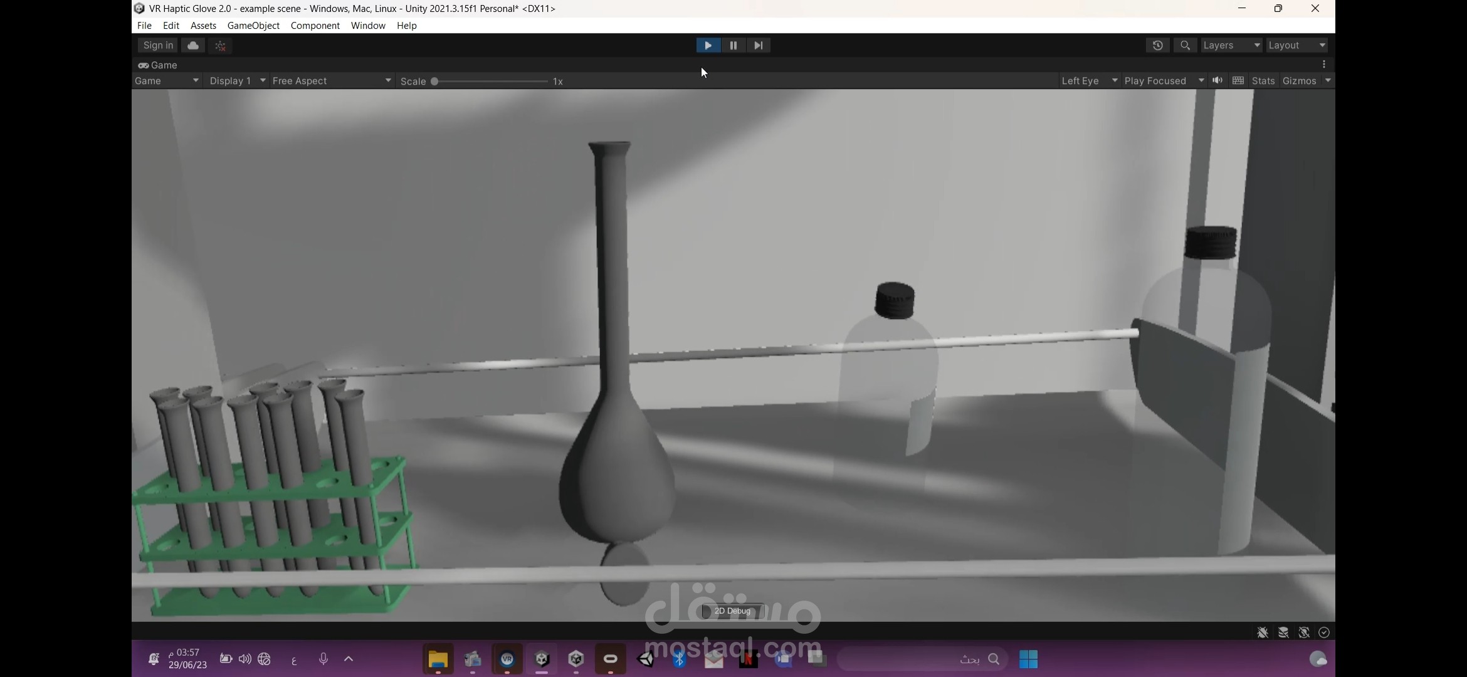Mute game audio speaker icon

tap(1217, 80)
